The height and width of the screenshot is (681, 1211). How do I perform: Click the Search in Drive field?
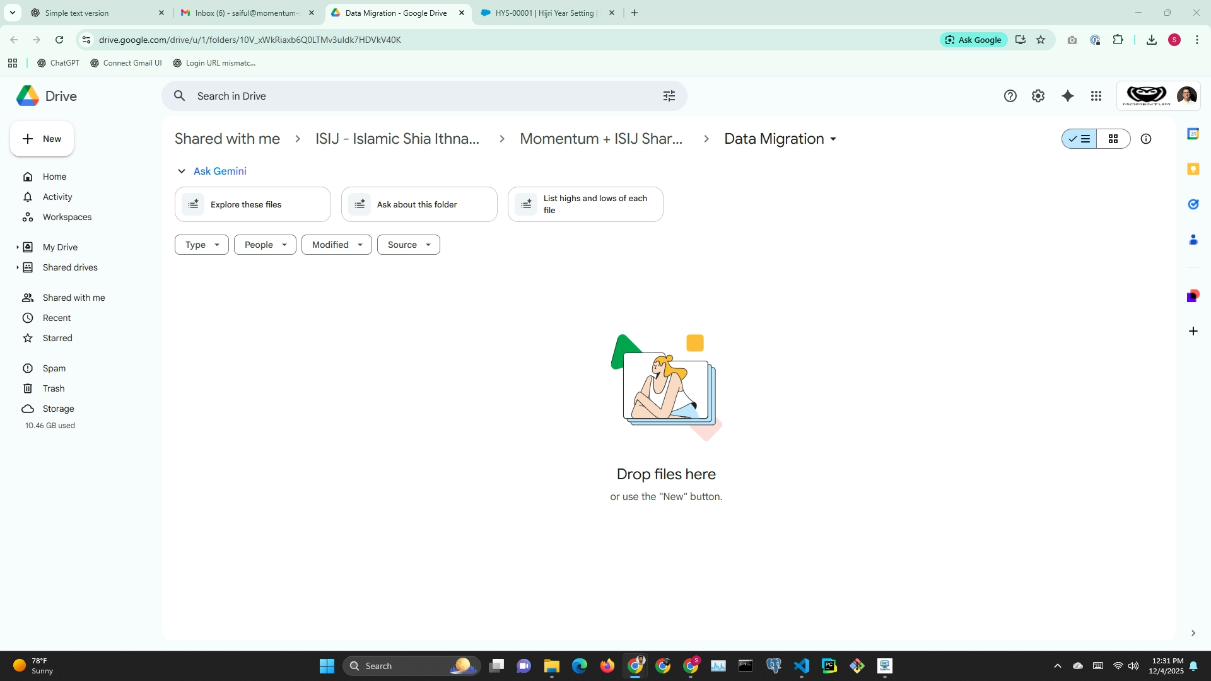point(416,96)
